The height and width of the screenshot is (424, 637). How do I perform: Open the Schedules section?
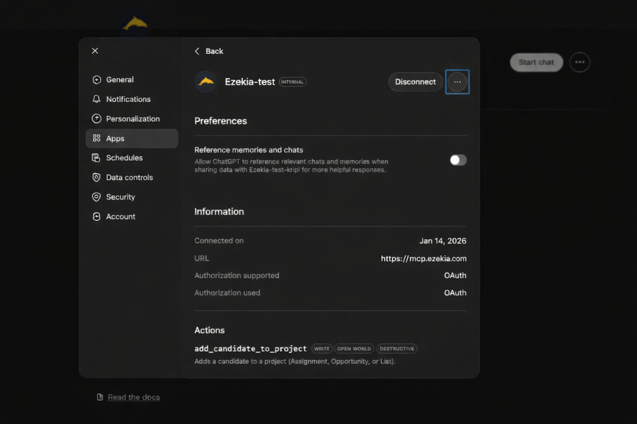132,158
